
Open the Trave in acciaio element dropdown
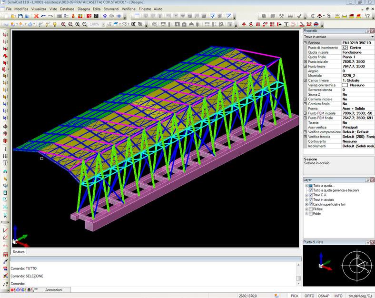(372, 37)
